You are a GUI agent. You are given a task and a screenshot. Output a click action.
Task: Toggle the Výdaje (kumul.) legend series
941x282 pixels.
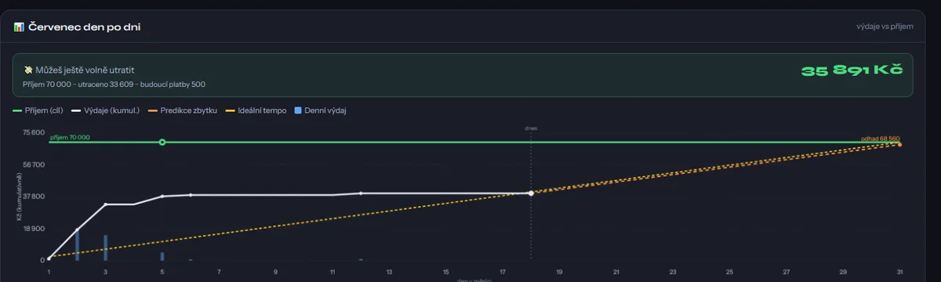[105, 110]
